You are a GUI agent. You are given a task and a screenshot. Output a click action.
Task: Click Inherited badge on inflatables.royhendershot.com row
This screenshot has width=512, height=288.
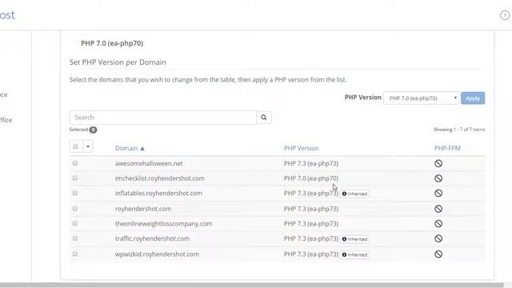(x=354, y=194)
